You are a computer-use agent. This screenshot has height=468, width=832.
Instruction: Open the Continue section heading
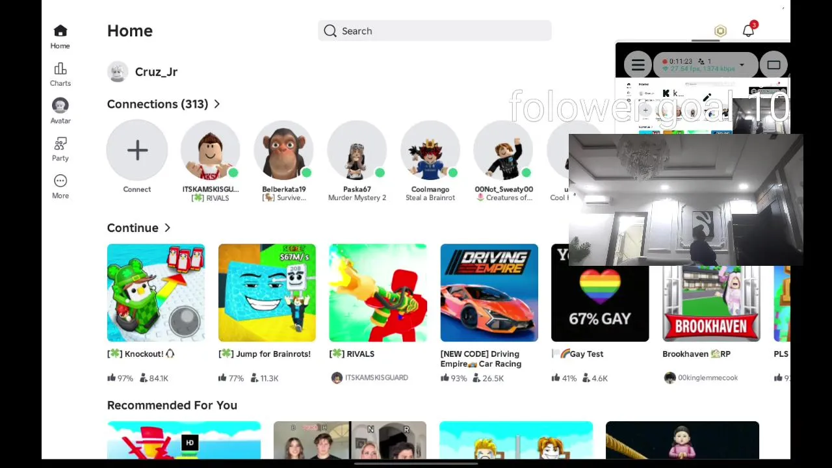pos(133,227)
